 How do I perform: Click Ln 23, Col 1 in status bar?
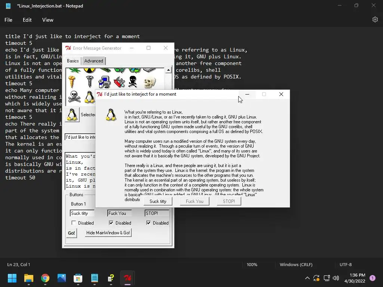19,265
